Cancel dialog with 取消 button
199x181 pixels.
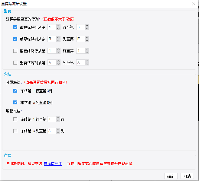(x=187, y=176)
